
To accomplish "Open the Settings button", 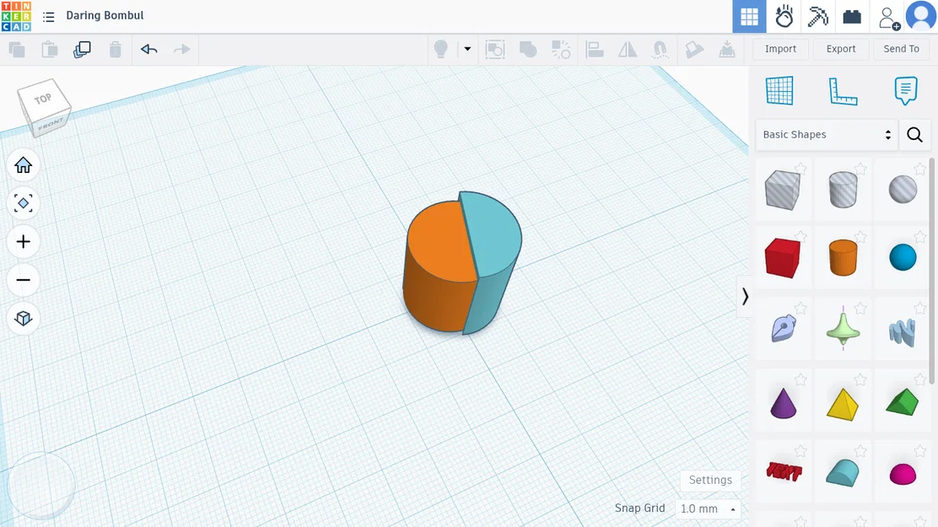I will pyautogui.click(x=710, y=480).
